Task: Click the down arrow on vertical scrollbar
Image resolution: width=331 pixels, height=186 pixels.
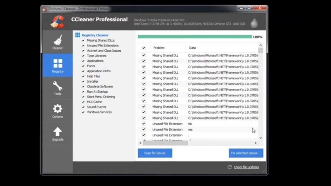Action: [261, 138]
